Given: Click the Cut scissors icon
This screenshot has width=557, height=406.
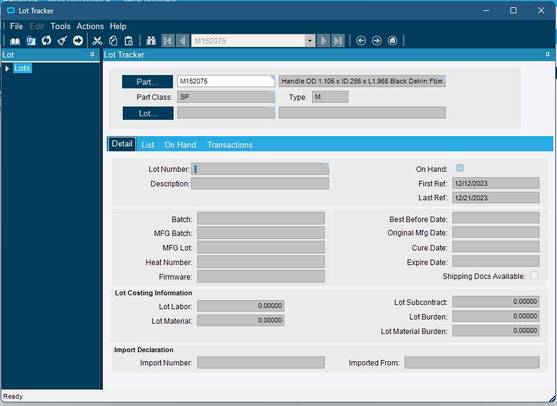Looking at the screenshot, I should tap(97, 41).
